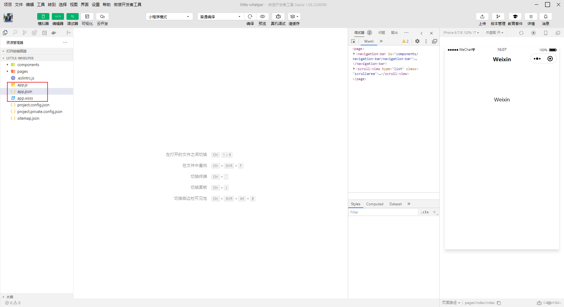
Task: Click the save layout icon in sidebar
Action: (45, 33)
